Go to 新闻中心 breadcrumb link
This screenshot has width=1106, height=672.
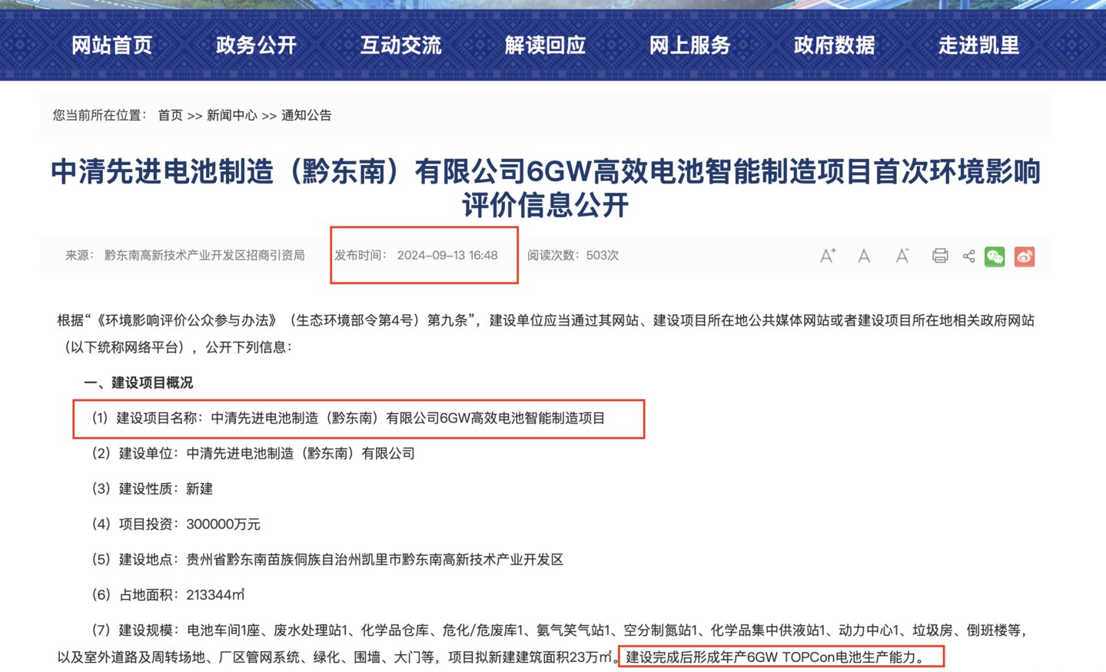tap(231, 115)
